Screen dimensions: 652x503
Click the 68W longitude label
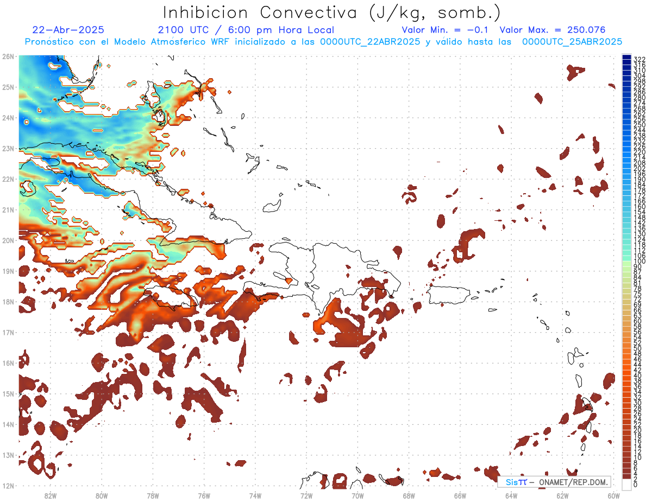(409, 495)
